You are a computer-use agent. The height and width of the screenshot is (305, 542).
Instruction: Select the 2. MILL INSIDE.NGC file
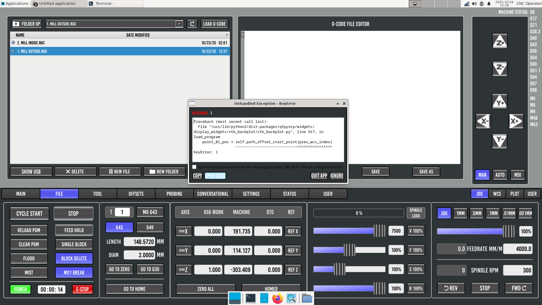(31, 43)
